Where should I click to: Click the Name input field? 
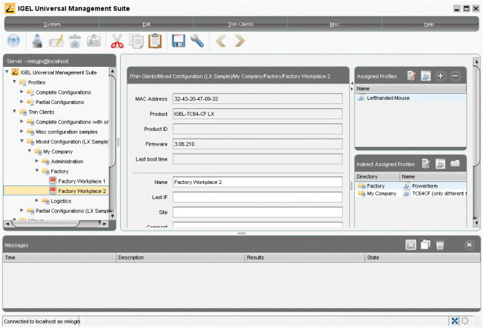[x=257, y=182]
